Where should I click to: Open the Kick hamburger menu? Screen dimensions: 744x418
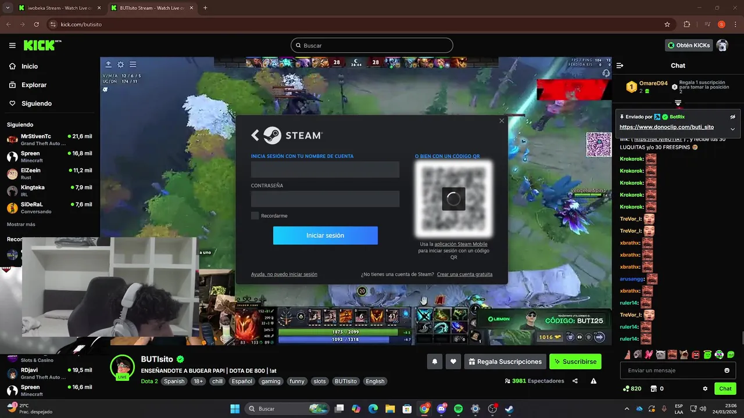pyautogui.click(x=12, y=45)
